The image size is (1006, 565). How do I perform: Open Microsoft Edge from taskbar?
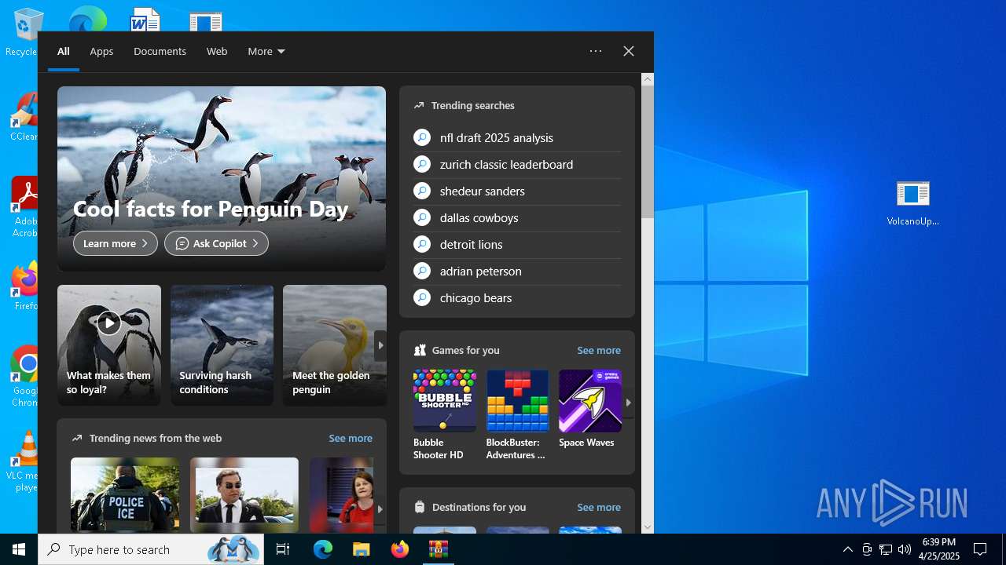323,549
